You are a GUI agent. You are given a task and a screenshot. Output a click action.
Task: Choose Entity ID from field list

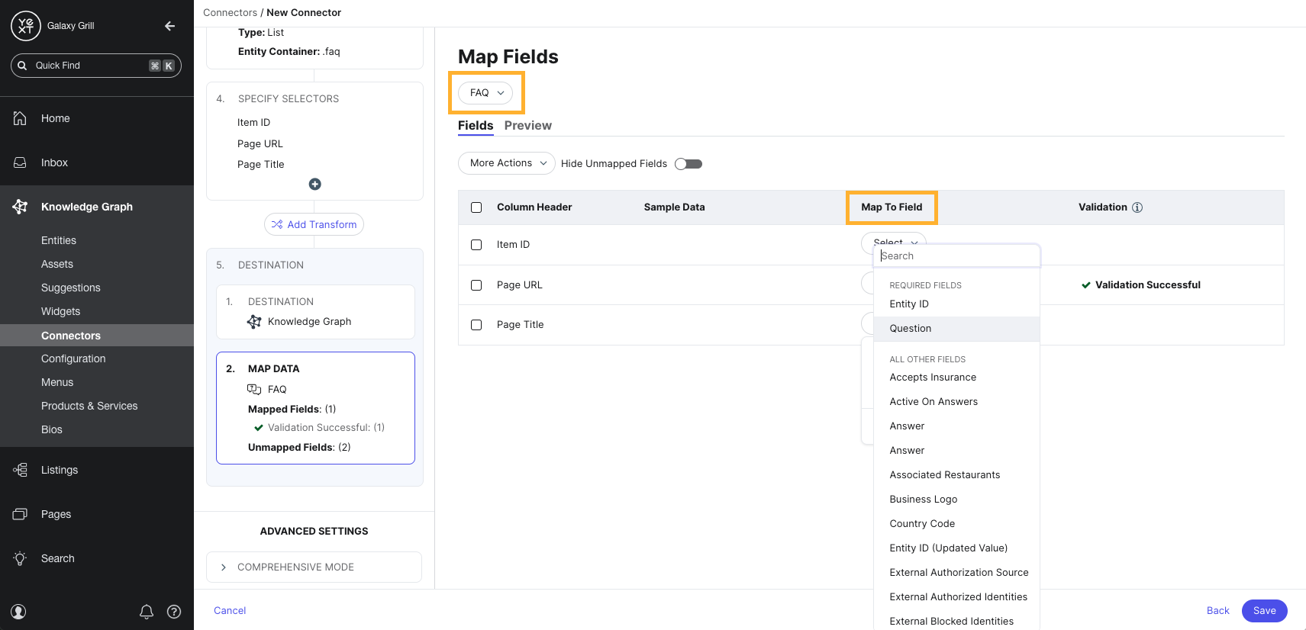point(956,304)
